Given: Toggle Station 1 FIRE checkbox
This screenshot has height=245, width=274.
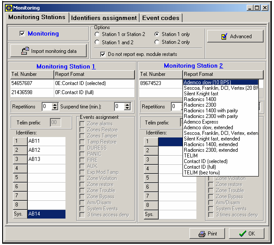Looking at the screenshot, I should pyautogui.click(x=82, y=160).
